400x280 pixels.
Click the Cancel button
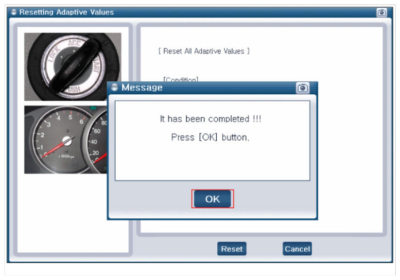[x=297, y=249]
